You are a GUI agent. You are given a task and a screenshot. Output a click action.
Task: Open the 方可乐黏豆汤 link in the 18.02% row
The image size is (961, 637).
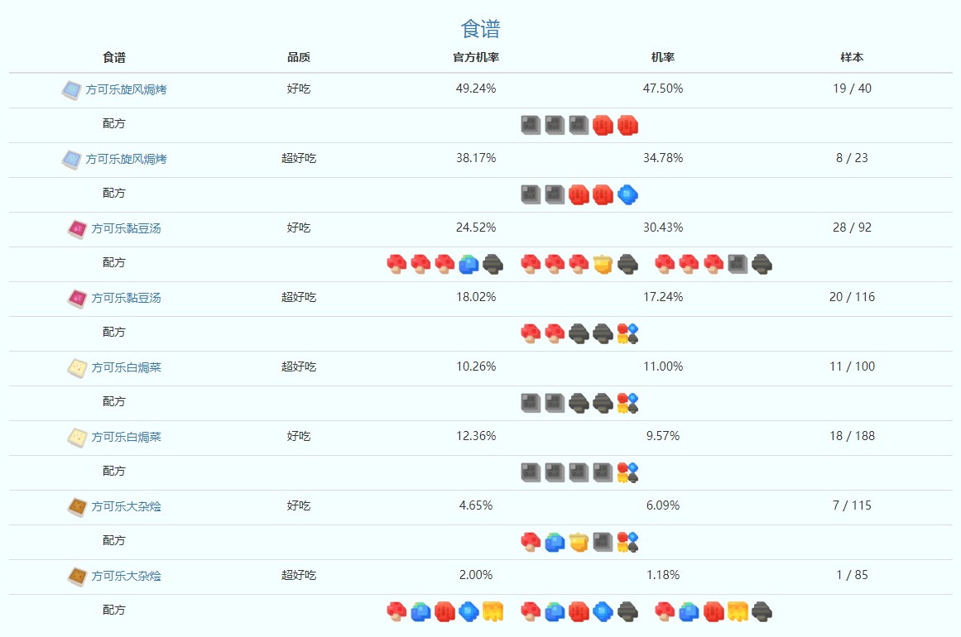pos(127,298)
